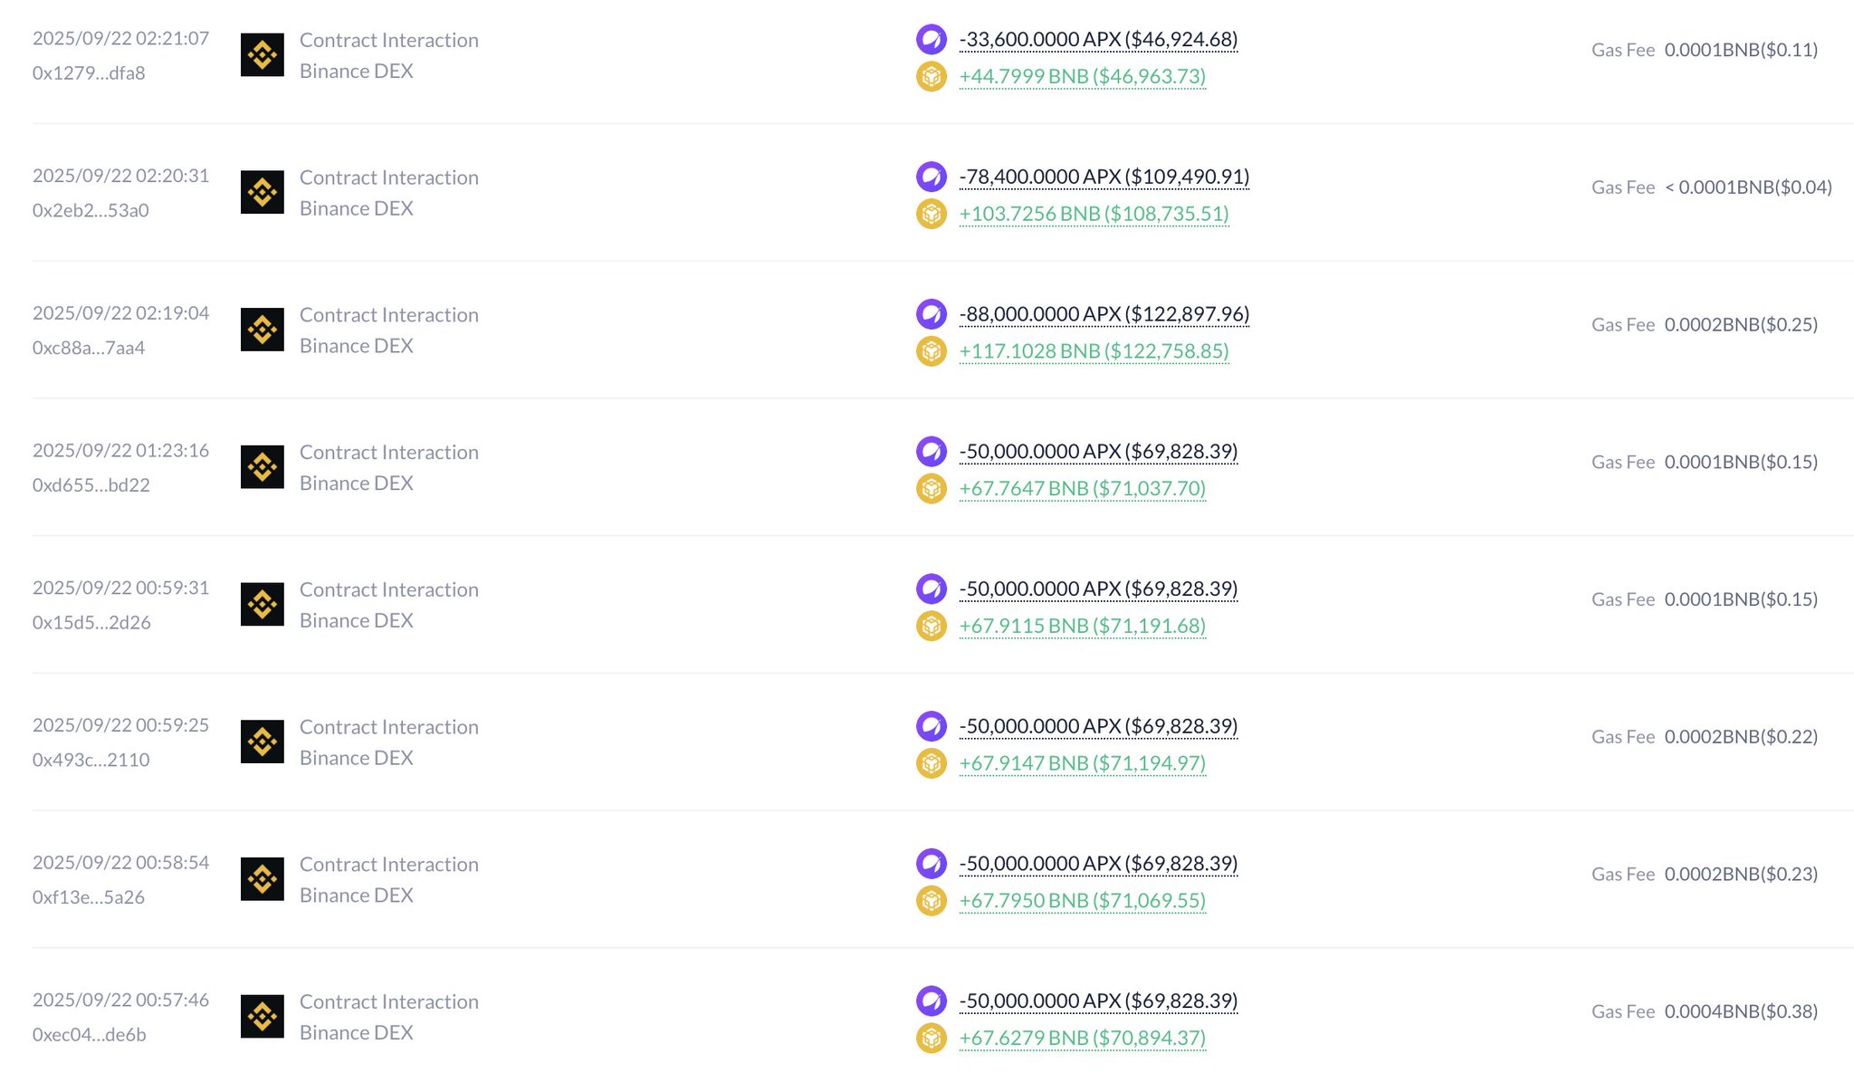Viewport: 1854px width, 1082px height.
Task: Click APX token icon beside -78,400.0000 APX
Action: [931, 177]
